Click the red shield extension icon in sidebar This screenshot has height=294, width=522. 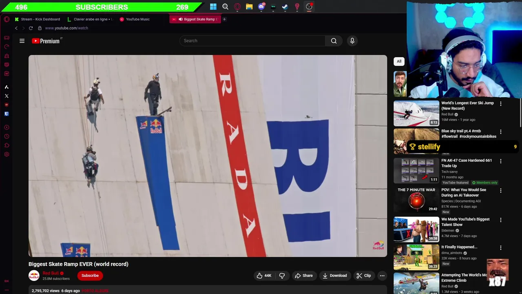(7, 105)
